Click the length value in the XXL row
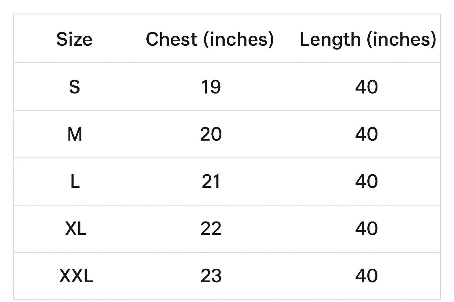Viewport: 454px width, 302px height. click(x=367, y=276)
